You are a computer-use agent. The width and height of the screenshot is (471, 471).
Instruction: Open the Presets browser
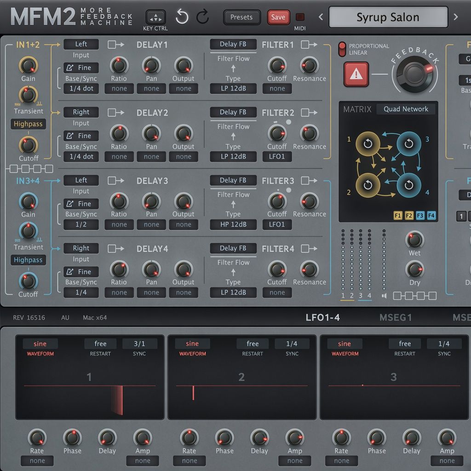point(241,17)
